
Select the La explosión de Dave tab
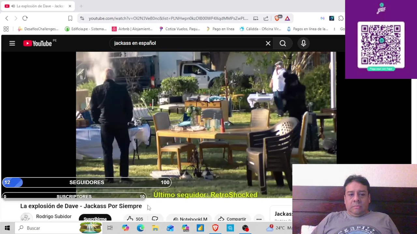[37, 6]
